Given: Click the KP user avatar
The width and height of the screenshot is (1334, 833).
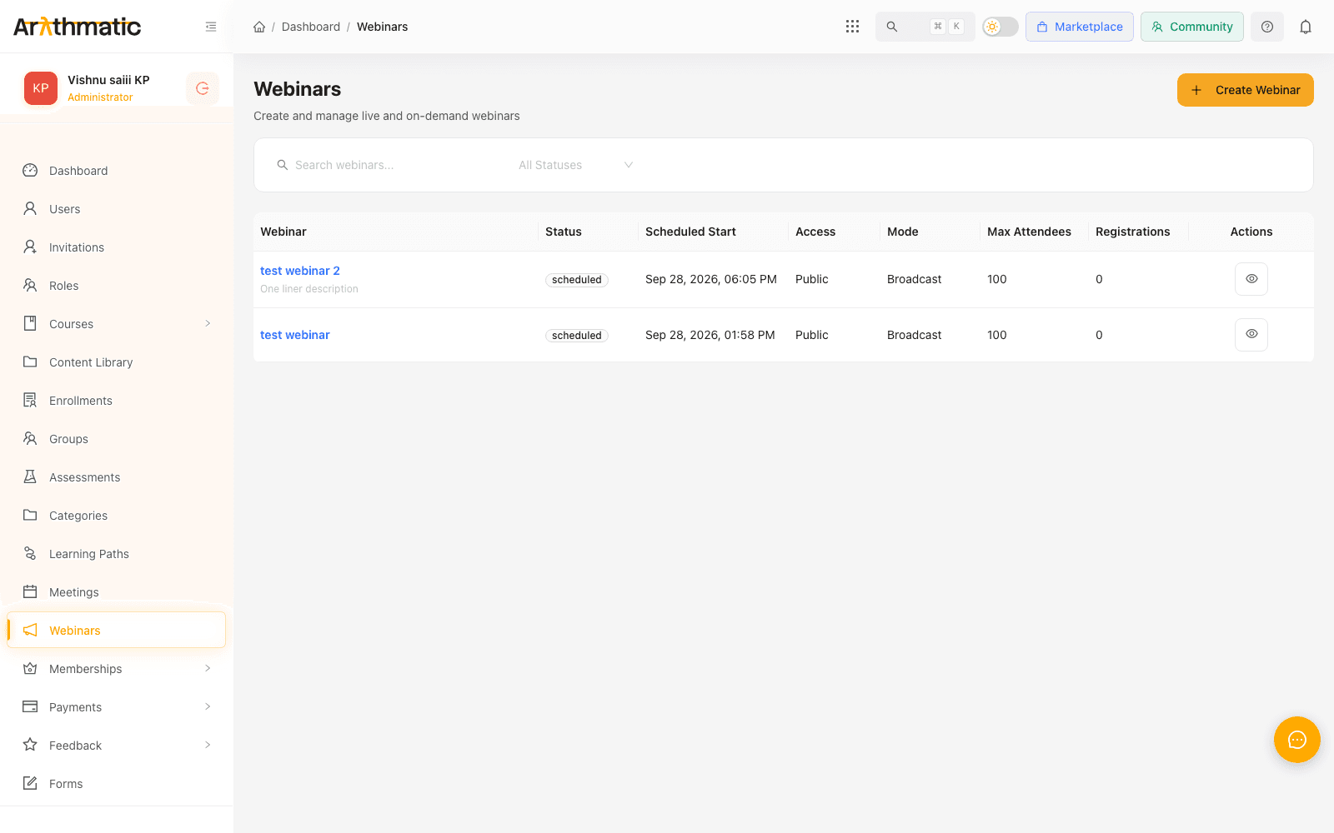Looking at the screenshot, I should (41, 88).
